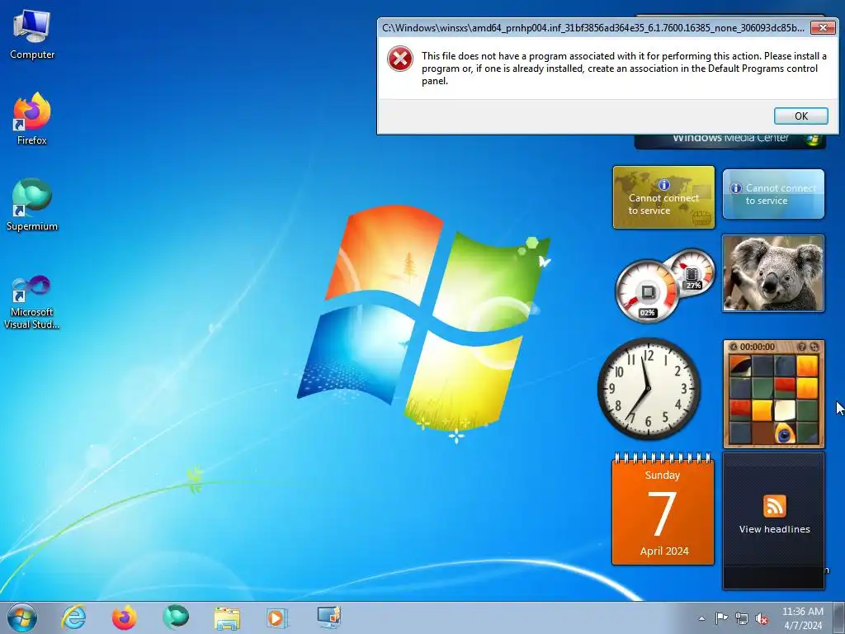
Task: Open Firefox from the taskbar
Action: tap(124, 617)
